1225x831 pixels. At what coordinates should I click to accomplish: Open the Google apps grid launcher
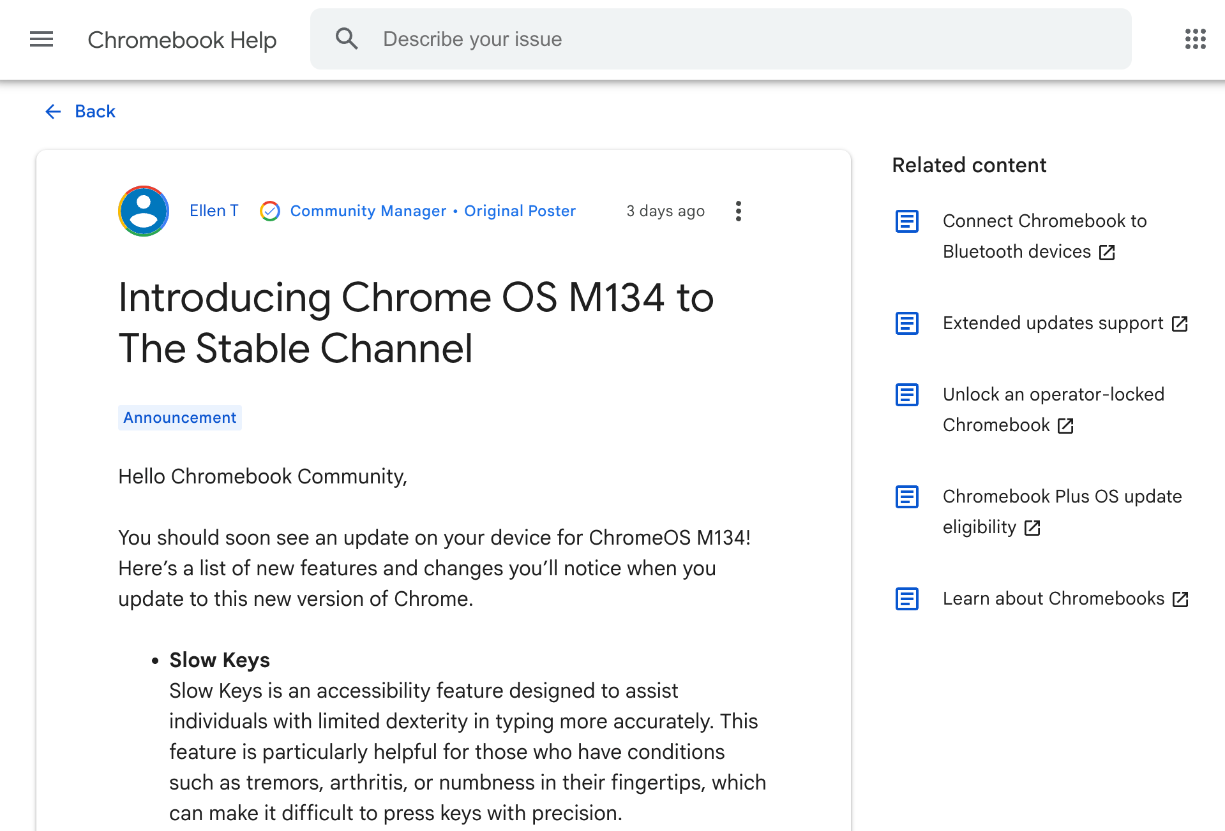tap(1194, 39)
